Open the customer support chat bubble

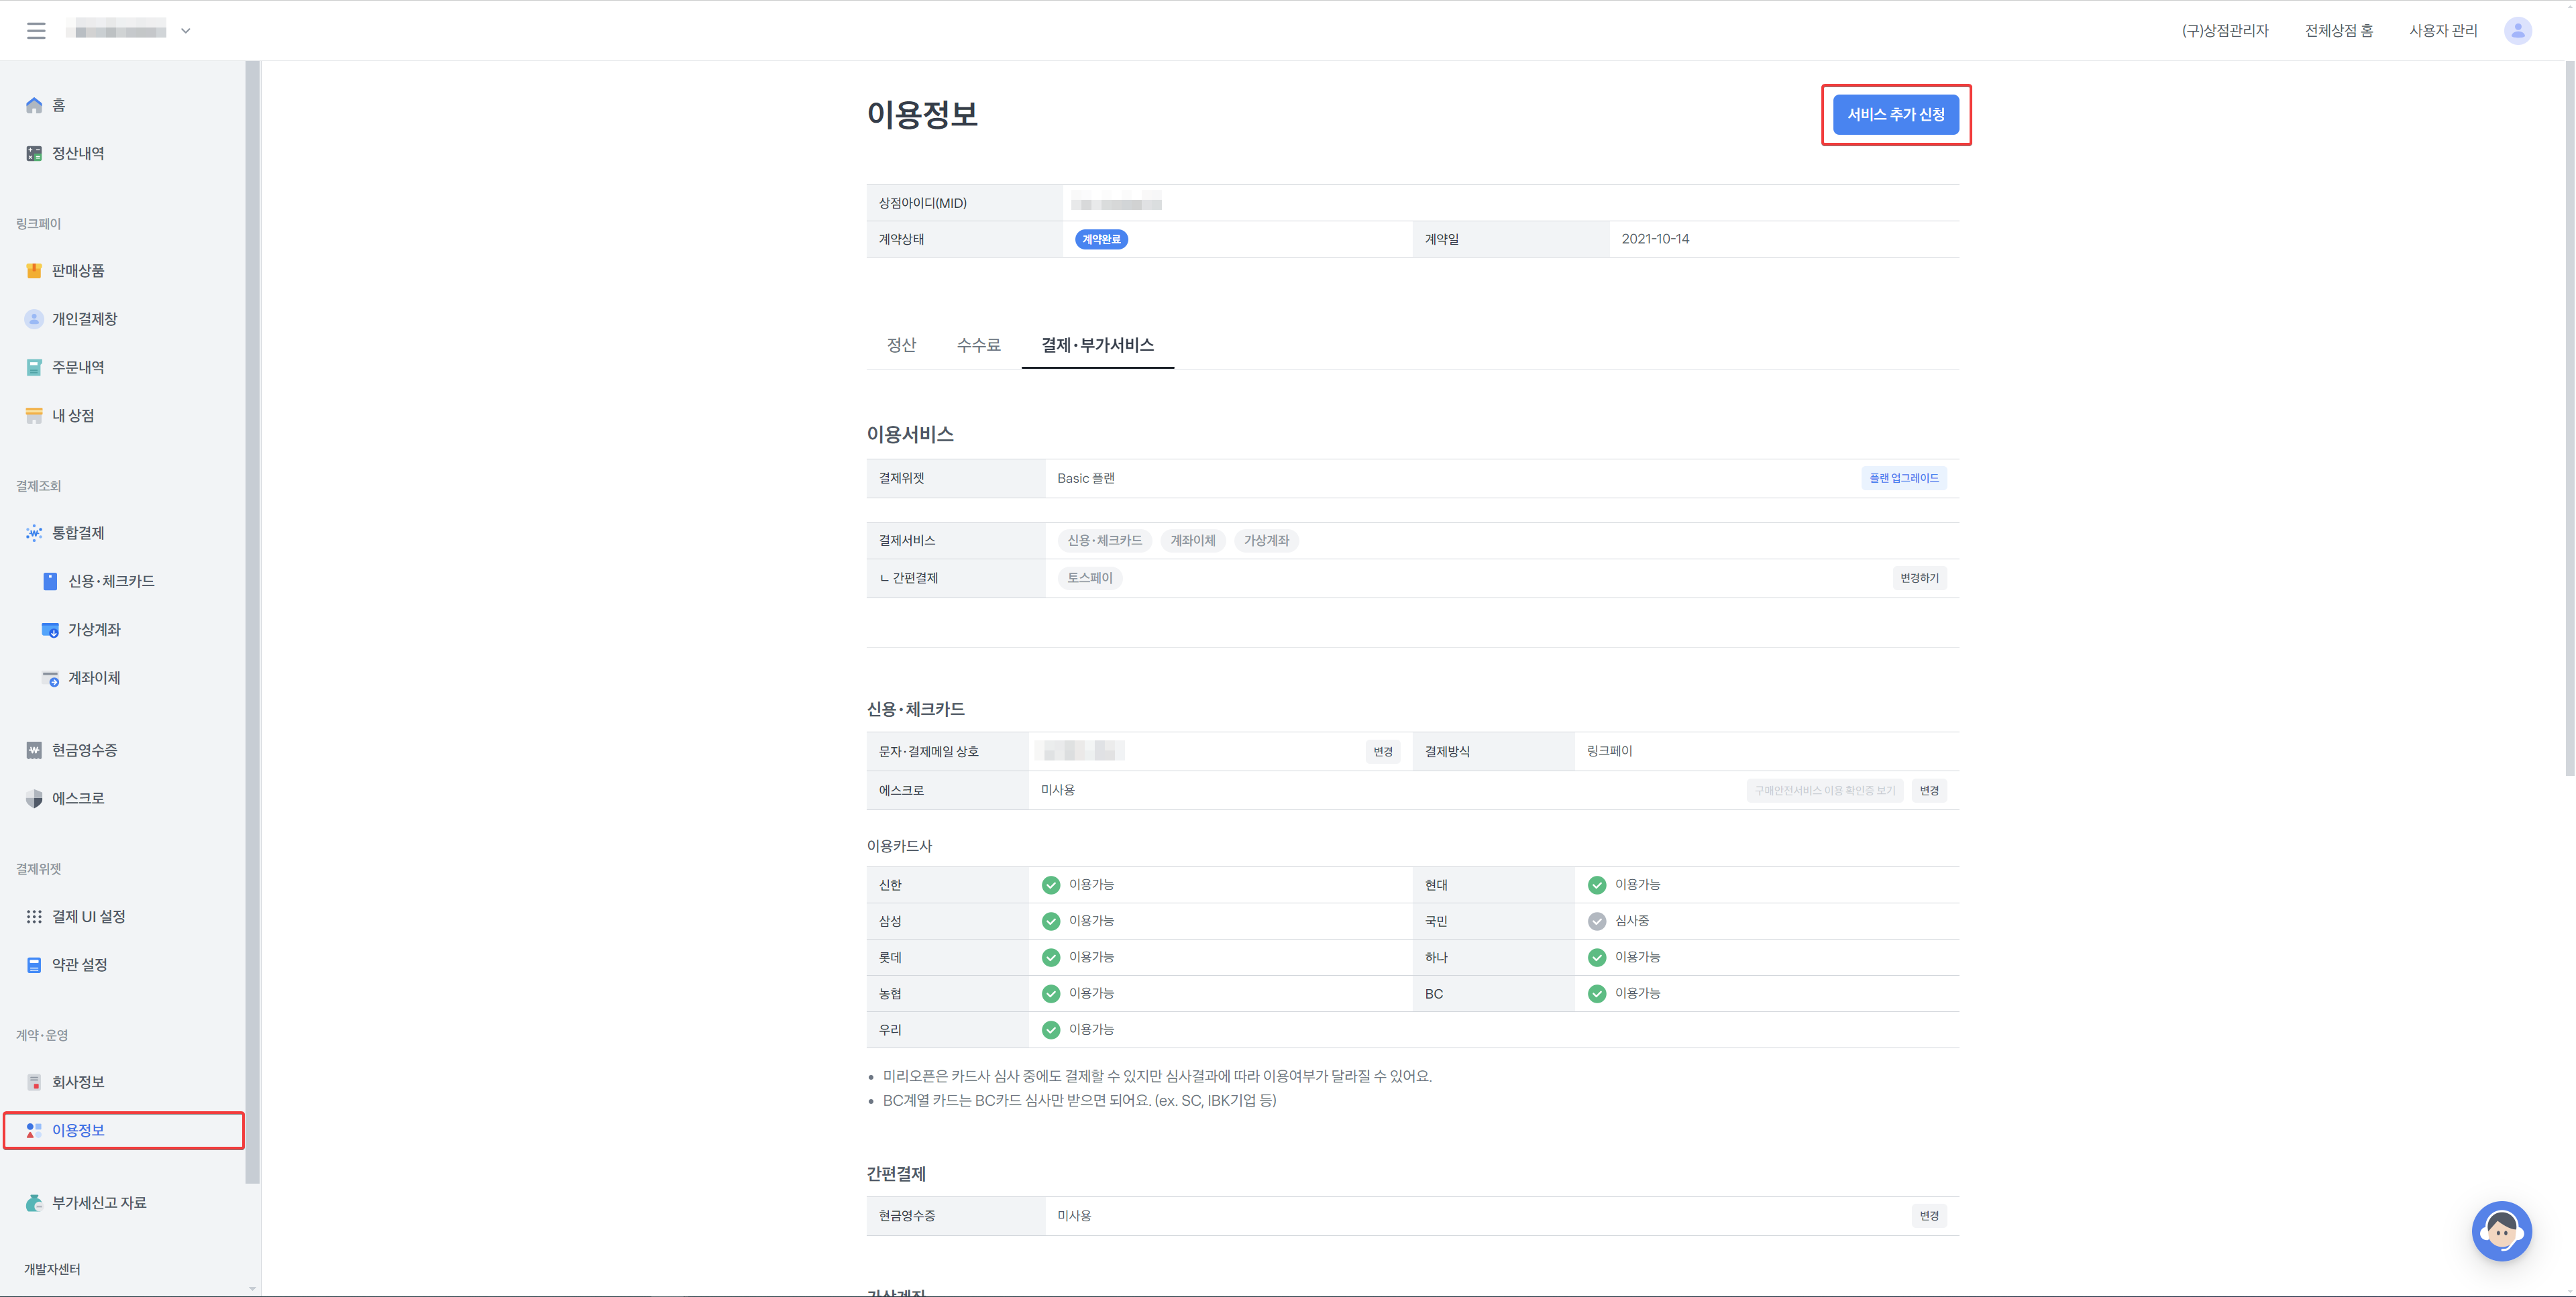pyautogui.click(x=2501, y=1231)
